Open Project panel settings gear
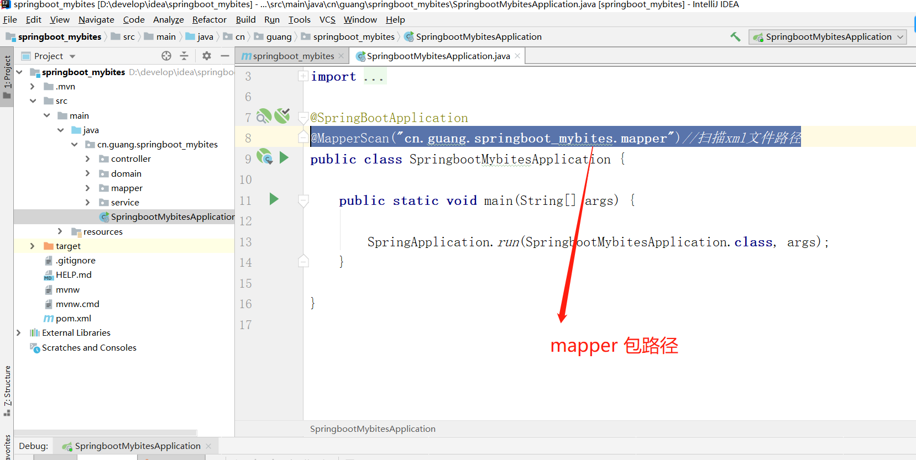 pyautogui.click(x=207, y=56)
